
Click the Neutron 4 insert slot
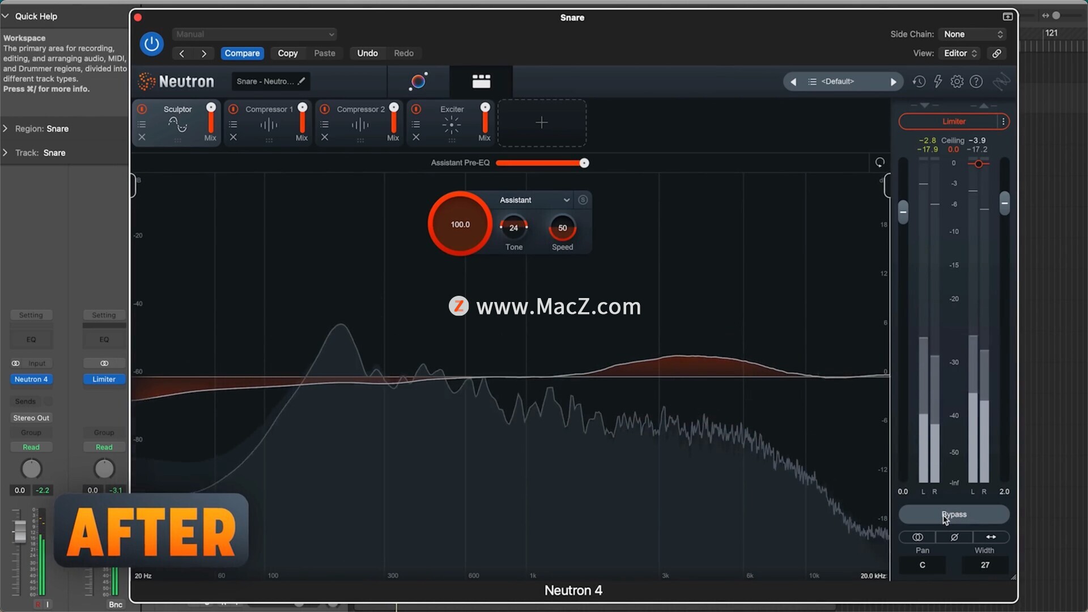(31, 379)
